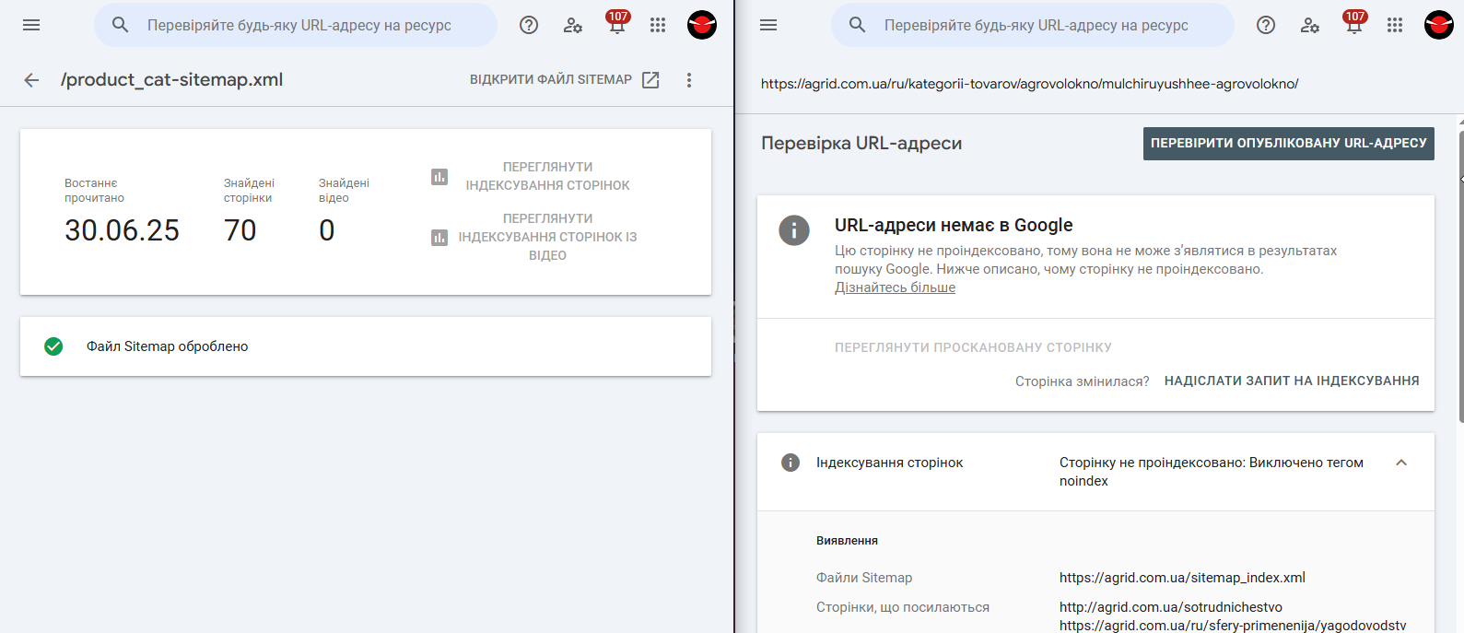Click ПЕРЕВІРИТИ ОПУБЛІКОВАНУ URL-АДРЕСУ button
Image resolution: width=1464 pixels, height=633 pixels.
[x=1289, y=144]
